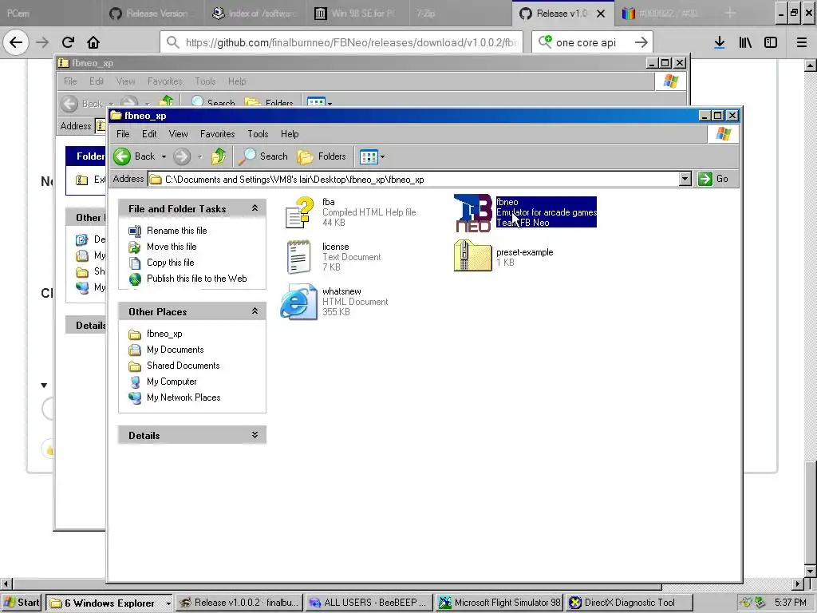The image size is (817, 613).
Task: Click the Back button in background fbneo_xp window
Action: tap(83, 104)
